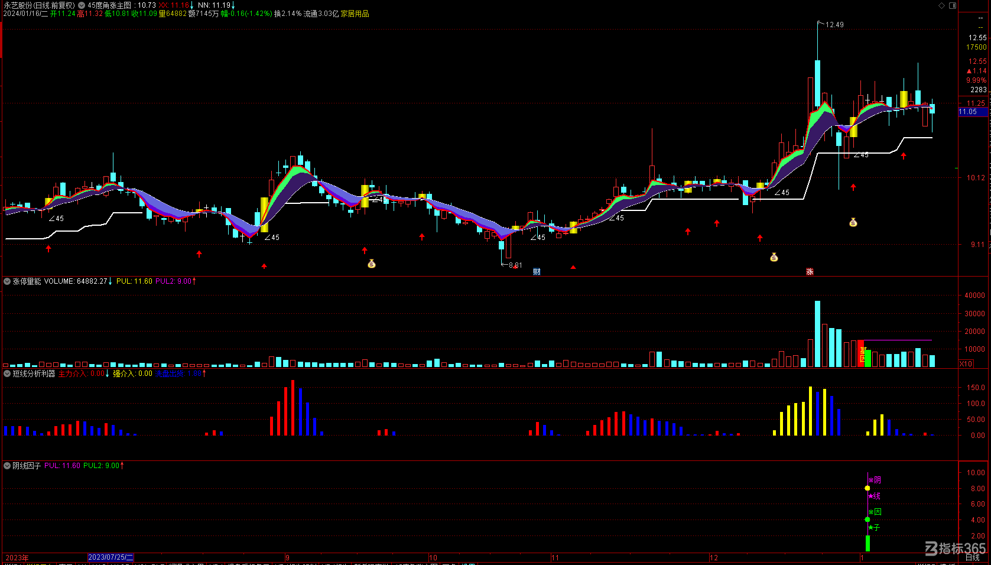
Task: Open the 日线 period selector
Action: [x=972, y=557]
